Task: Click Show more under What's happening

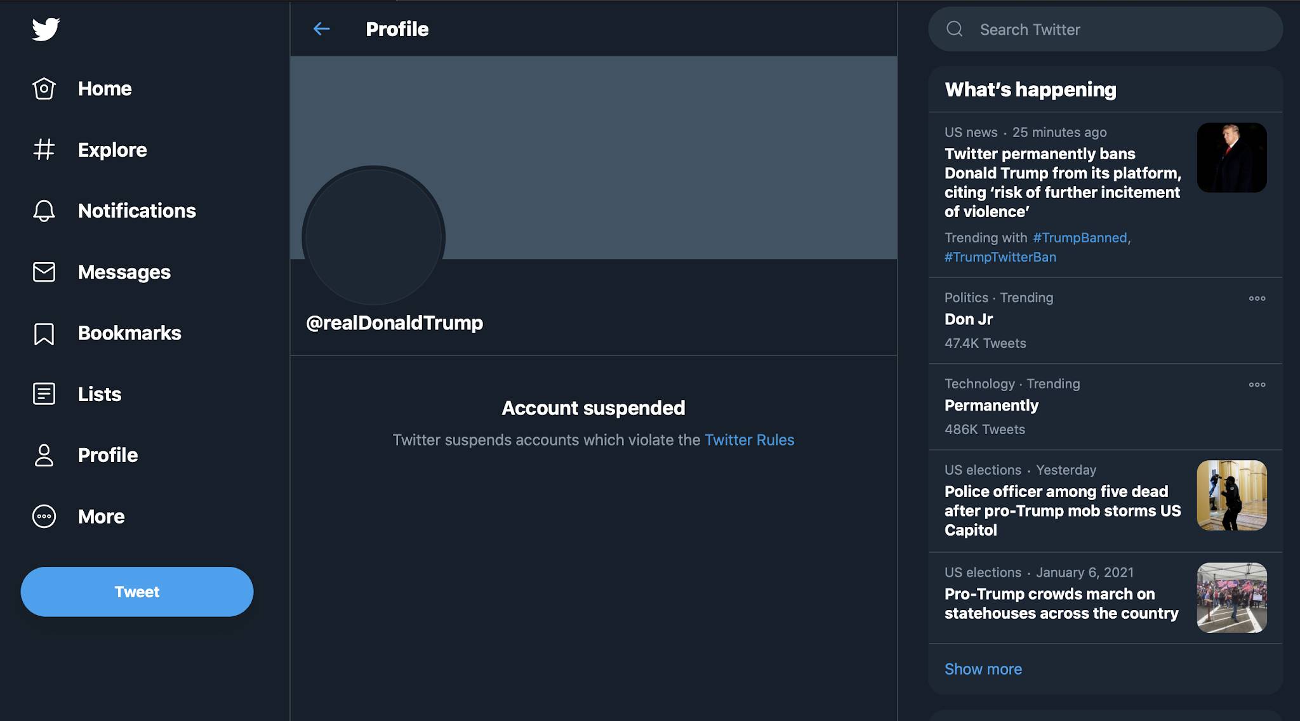Action: pos(983,669)
